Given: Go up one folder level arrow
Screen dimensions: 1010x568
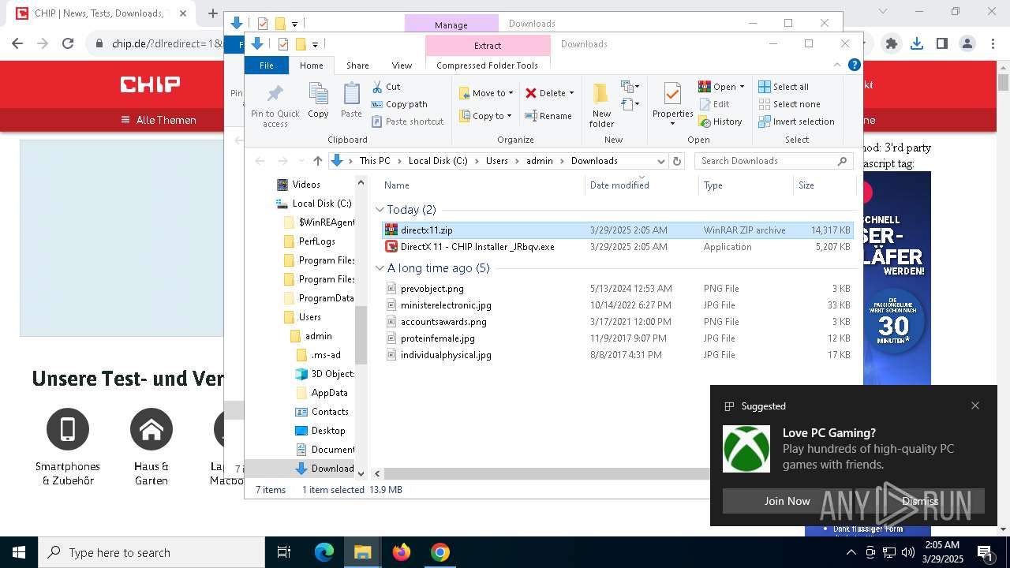Looking at the screenshot, I should point(317,161).
